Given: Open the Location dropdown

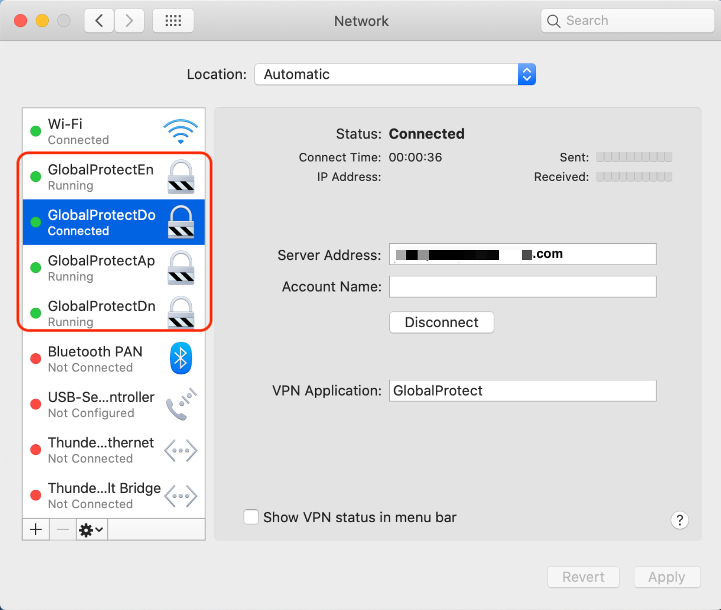Looking at the screenshot, I should pos(395,74).
